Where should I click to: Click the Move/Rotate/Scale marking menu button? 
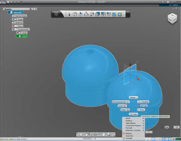(121, 102)
